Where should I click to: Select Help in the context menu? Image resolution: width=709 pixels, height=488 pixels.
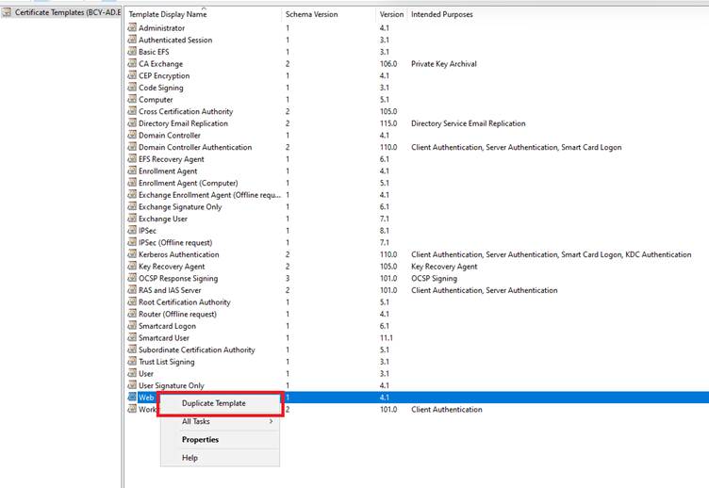(x=221, y=458)
